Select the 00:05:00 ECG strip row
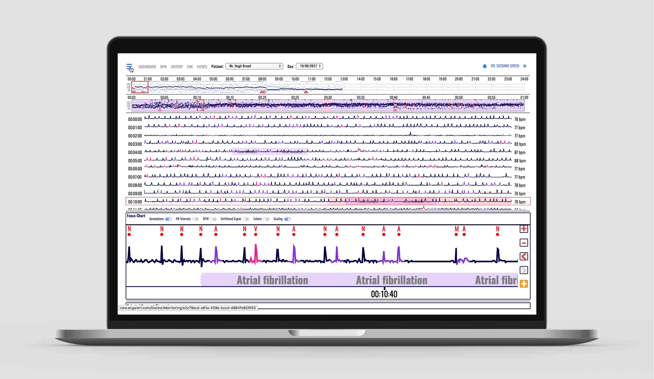Screen dimensions: 654x379 coord(328,160)
